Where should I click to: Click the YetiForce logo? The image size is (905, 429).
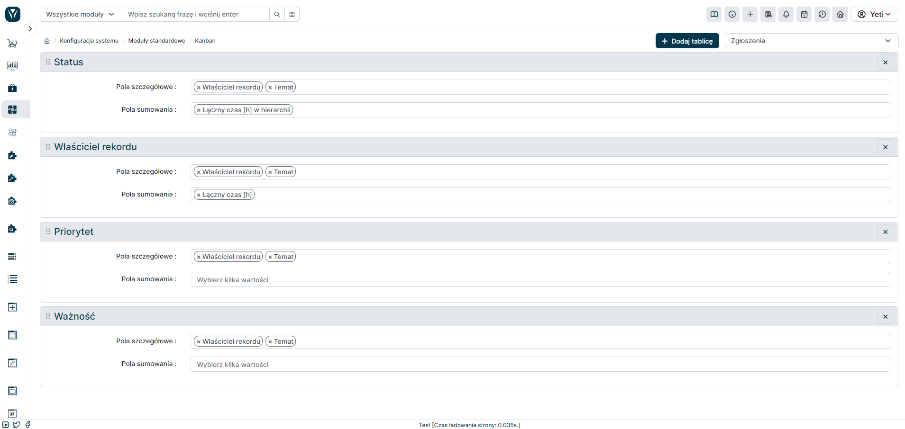point(13,14)
